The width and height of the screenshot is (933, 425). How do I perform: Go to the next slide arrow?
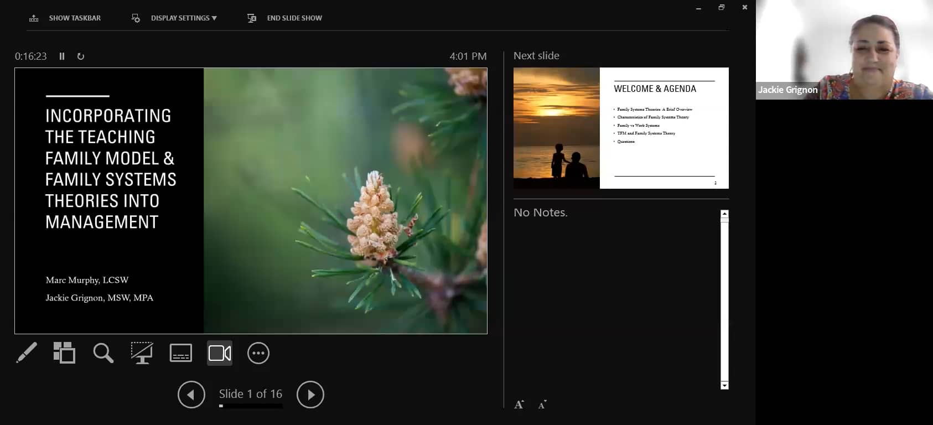point(310,395)
